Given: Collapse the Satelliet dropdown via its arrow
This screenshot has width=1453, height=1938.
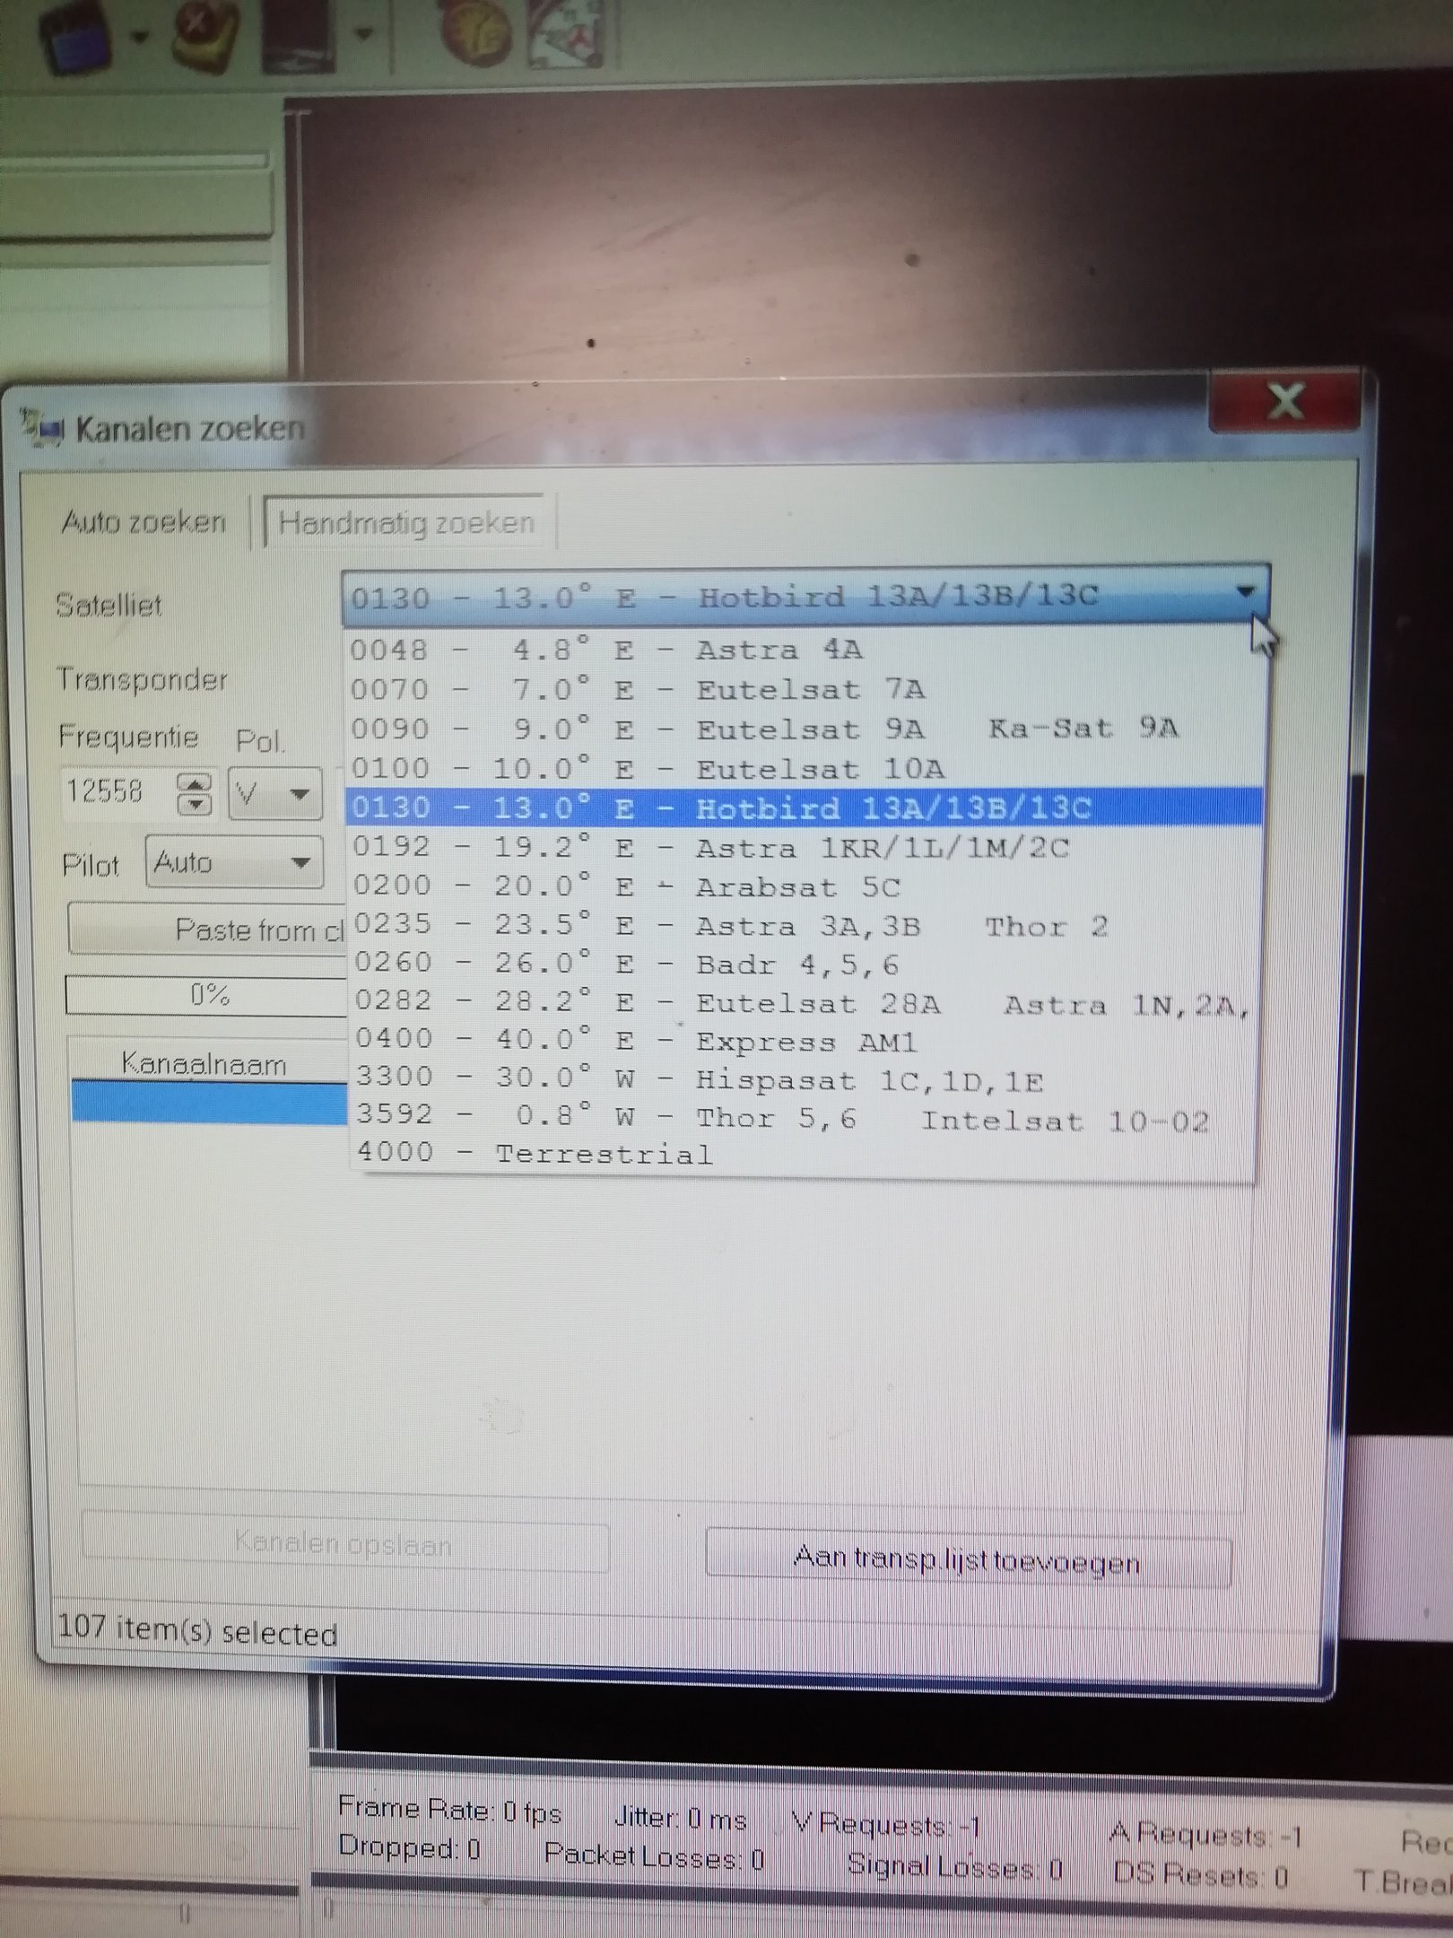Looking at the screenshot, I should (1245, 592).
